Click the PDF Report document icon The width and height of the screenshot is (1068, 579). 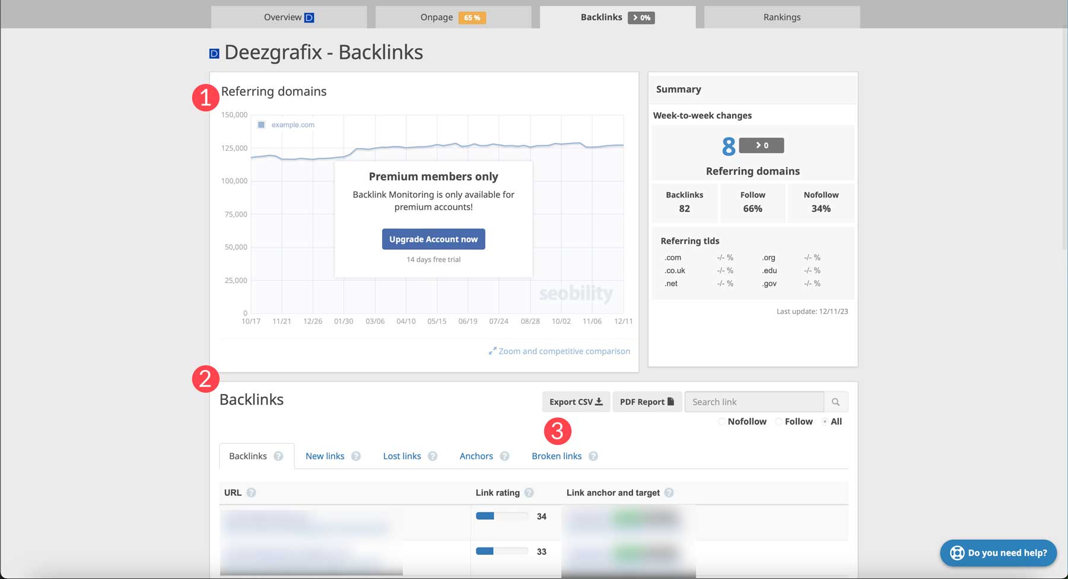(x=671, y=402)
